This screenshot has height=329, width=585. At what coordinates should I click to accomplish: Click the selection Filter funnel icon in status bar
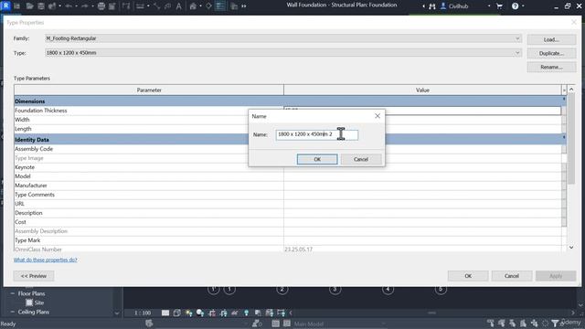click(555, 323)
